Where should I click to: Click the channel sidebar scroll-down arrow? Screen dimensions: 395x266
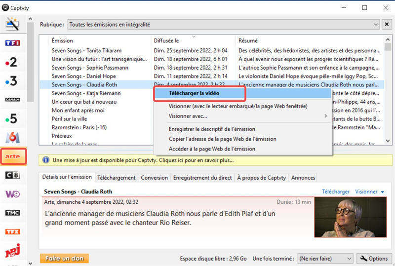pos(30,263)
